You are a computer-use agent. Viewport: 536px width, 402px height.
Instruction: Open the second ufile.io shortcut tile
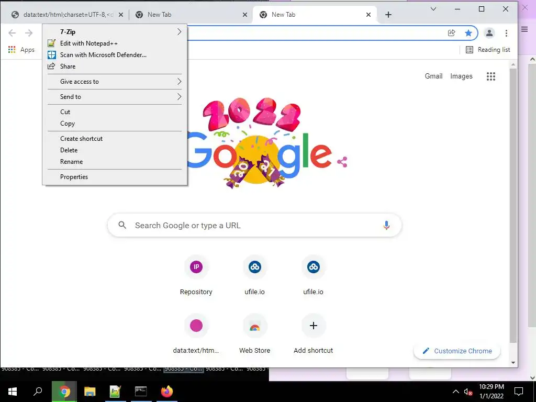(x=314, y=275)
